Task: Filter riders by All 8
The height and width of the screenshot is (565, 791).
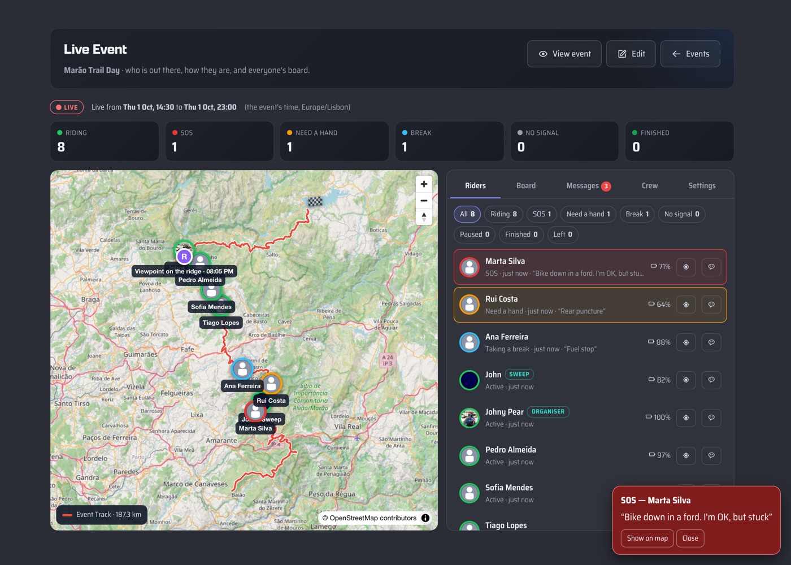Action: point(467,214)
